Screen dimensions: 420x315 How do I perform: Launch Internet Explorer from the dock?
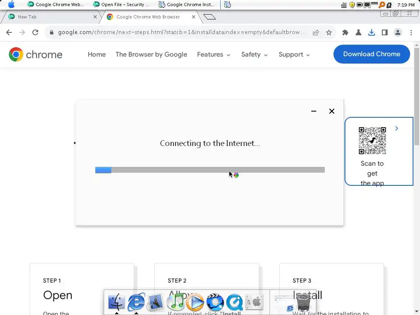(x=136, y=301)
